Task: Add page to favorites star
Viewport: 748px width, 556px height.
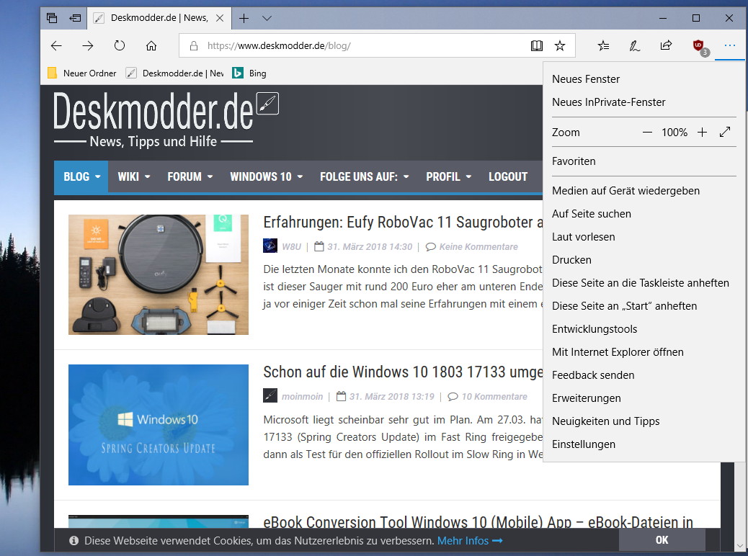Action: (x=560, y=46)
